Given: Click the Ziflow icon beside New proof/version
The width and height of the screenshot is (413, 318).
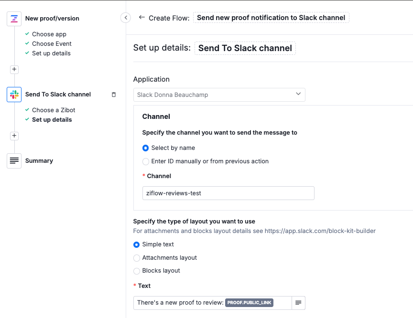Looking at the screenshot, I should [x=14, y=19].
